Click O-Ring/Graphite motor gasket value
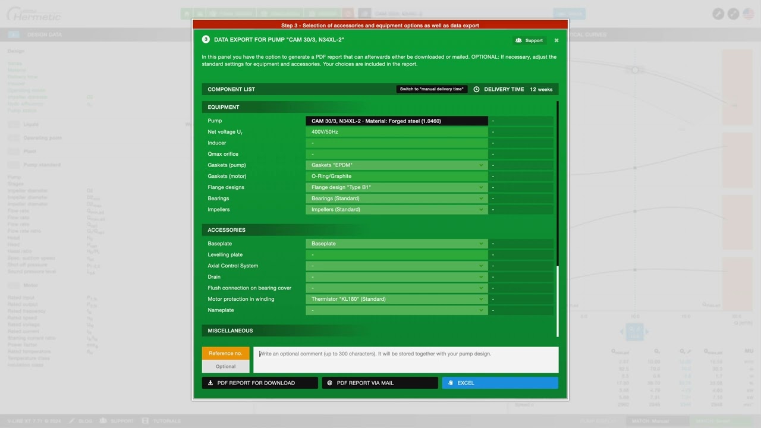The height and width of the screenshot is (428, 761). coord(397,176)
